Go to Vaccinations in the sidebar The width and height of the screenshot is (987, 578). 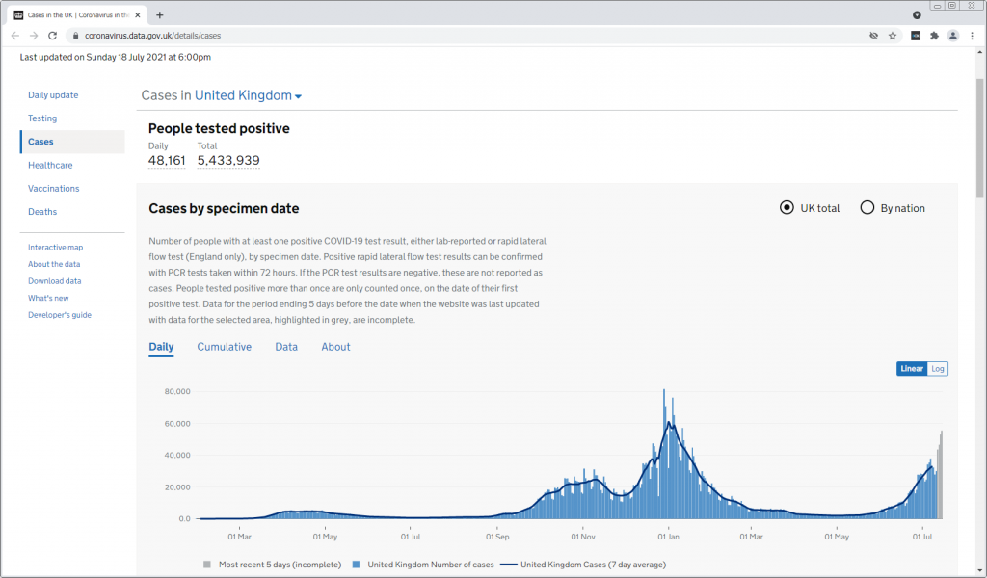pos(54,189)
